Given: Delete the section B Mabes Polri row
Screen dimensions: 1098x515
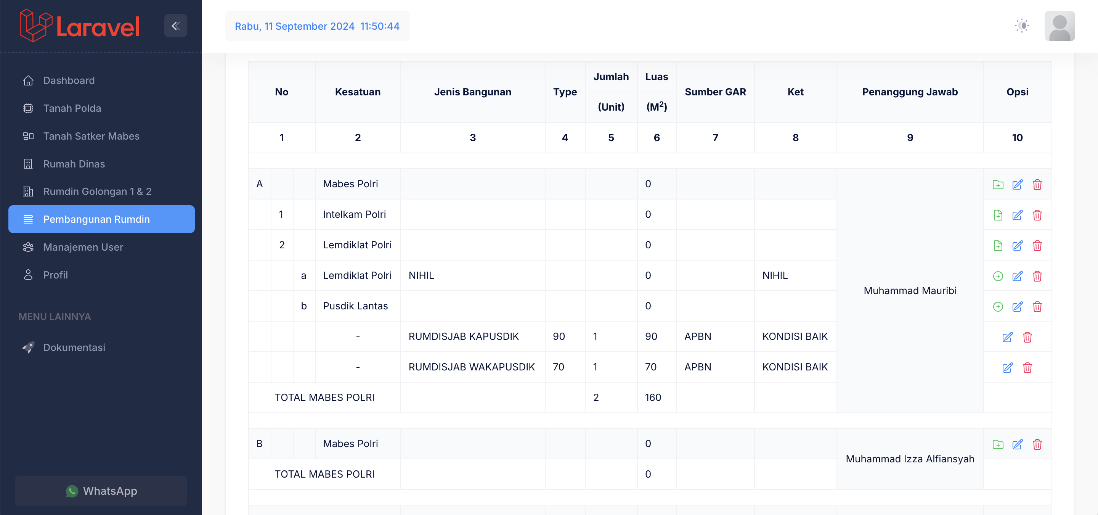Looking at the screenshot, I should pyautogui.click(x=1037, y=445).
